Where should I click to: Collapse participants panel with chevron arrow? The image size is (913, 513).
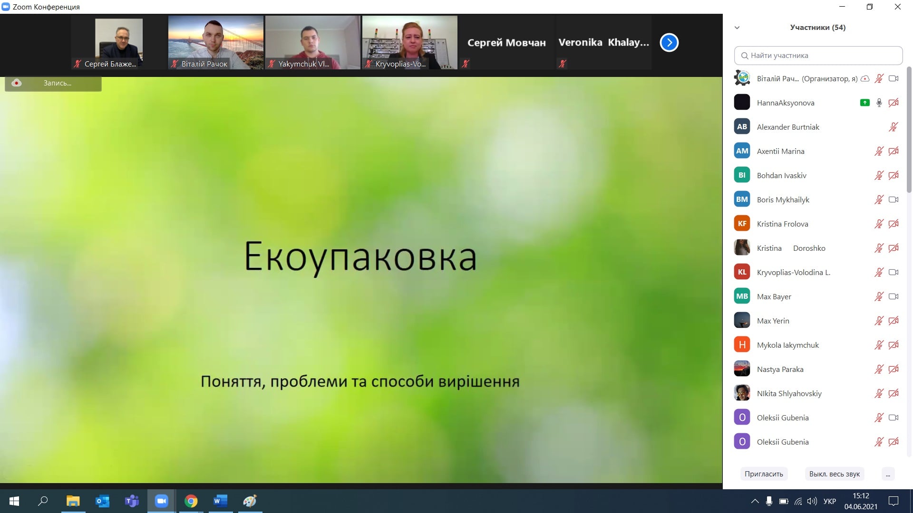point(737,28)
